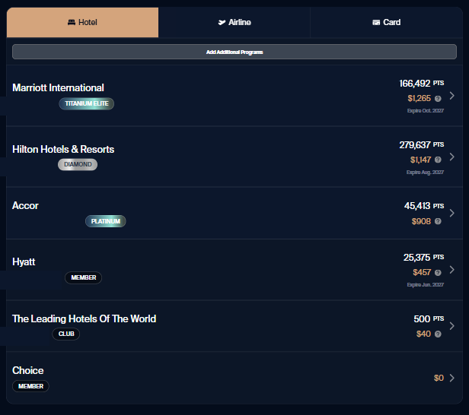Click the question mark next to $40 value
This screenshot has width=469, height=415.
pos(438,334)
